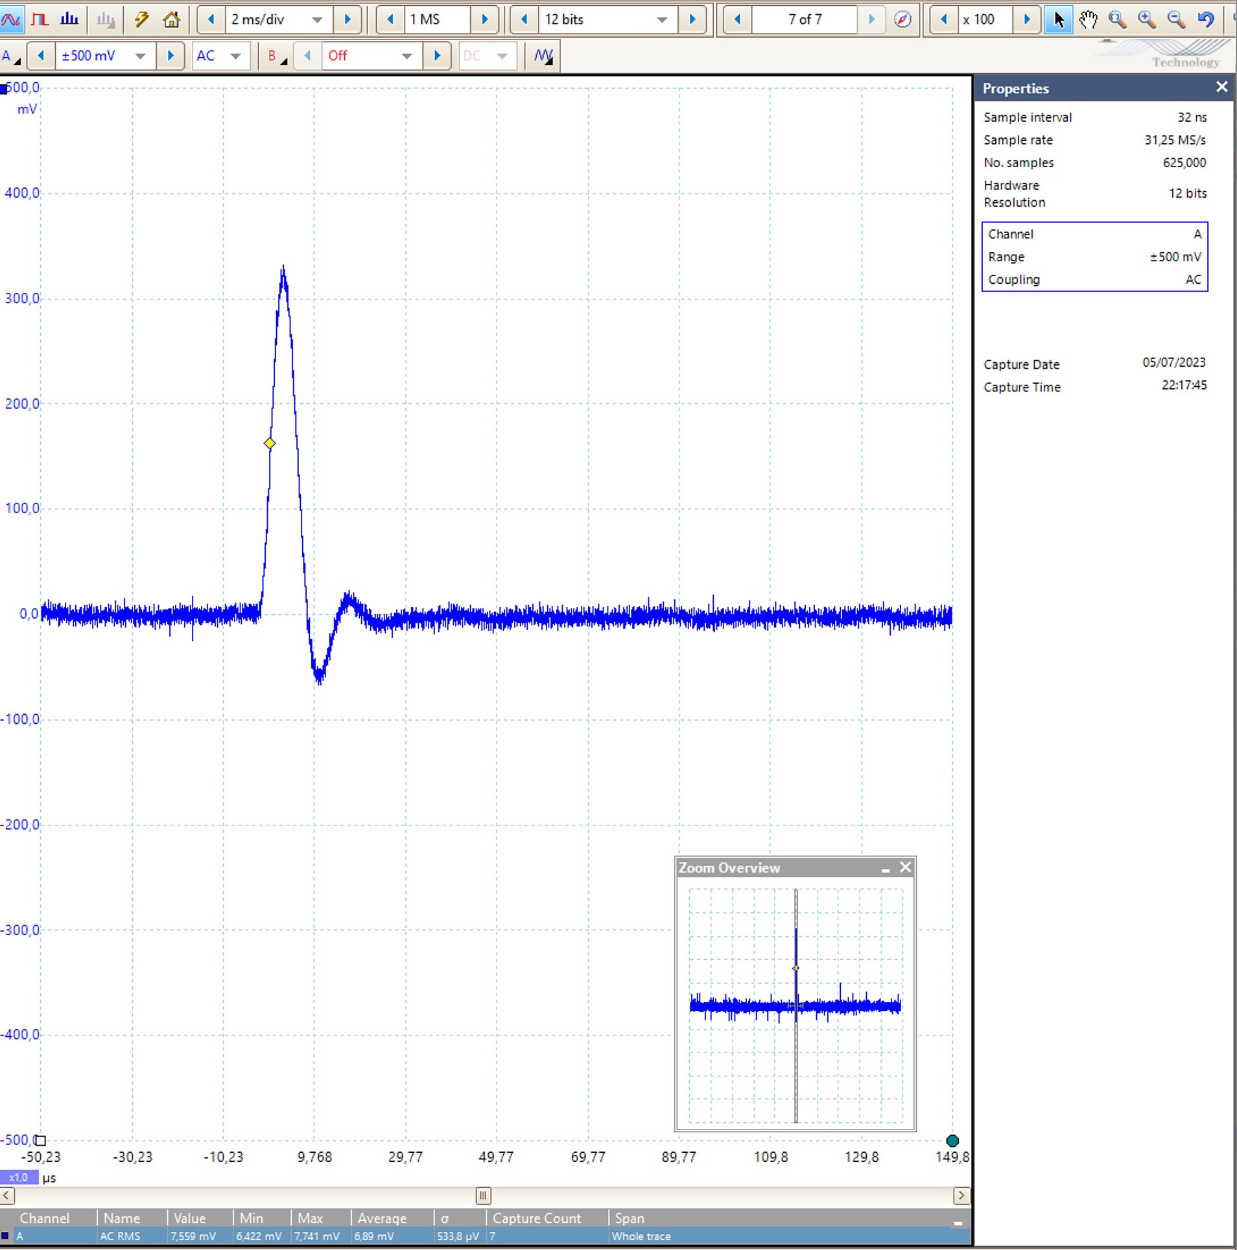Open the 12 bits resolution dropdown
Screen dimensions: 1237x1250
(662, 19)
